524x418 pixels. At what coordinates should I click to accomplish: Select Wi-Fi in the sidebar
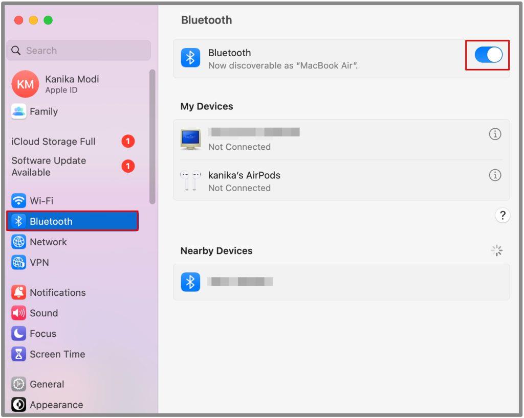point(73,201)
